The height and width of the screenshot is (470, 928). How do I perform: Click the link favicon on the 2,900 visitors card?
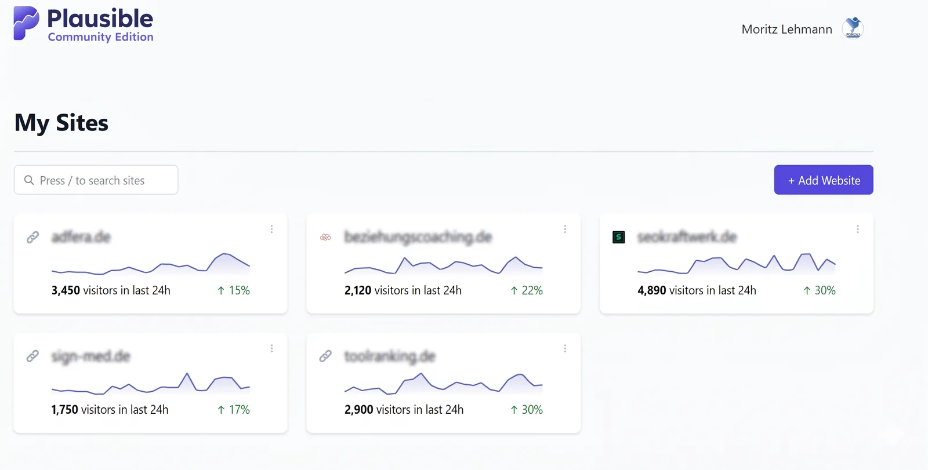[325, 356]
